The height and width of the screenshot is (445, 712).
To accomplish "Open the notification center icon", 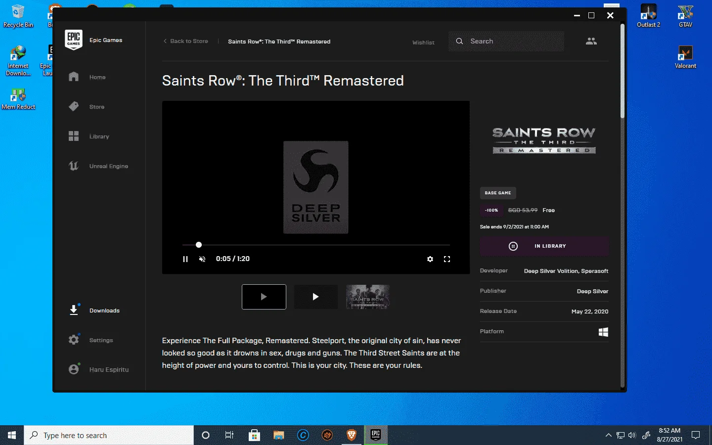I will coord(696,435).
